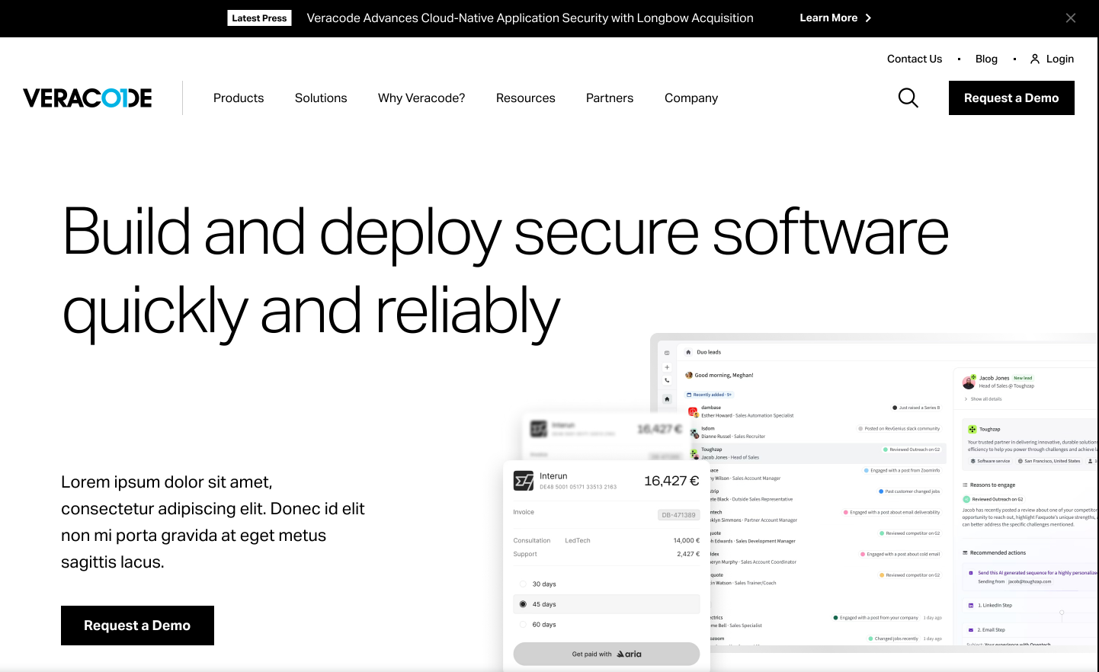Image resolution: width=1099 pixels, height=672 pixels.
Task: Click the envelope icon in the Email Step
Action: pyautogui.click(x=970, y=630)
